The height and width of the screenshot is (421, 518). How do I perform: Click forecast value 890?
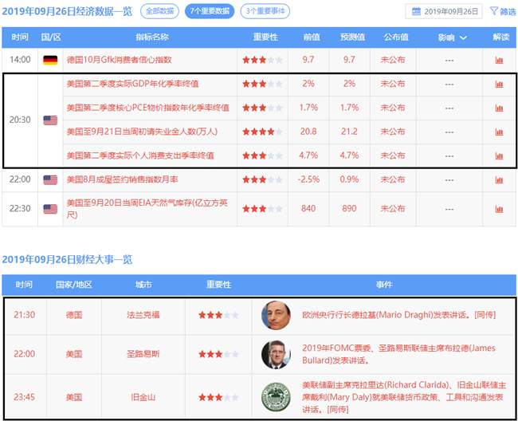tap(349, 209)
